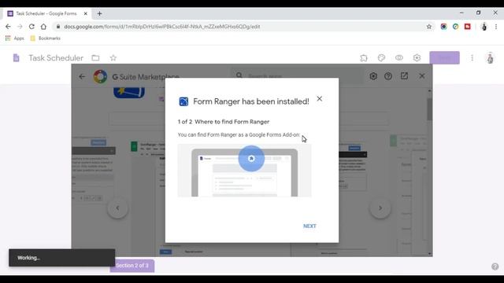Click the Form Ranger app icon in dialog

coord(183,101)
